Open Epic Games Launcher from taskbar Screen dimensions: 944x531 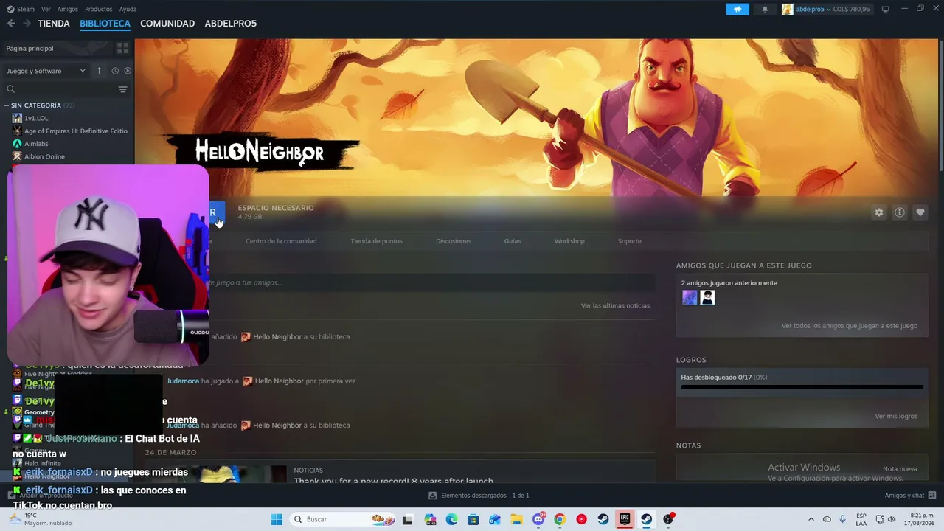point(625,519)
